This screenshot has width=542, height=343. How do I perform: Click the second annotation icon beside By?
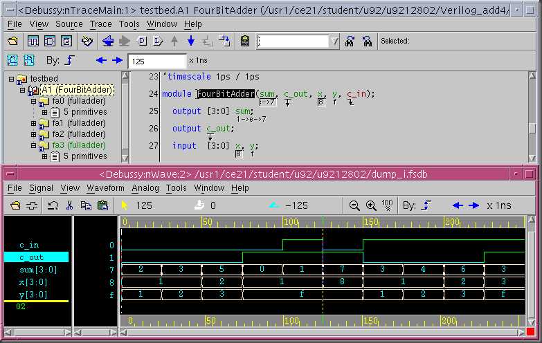coord(29,60)
